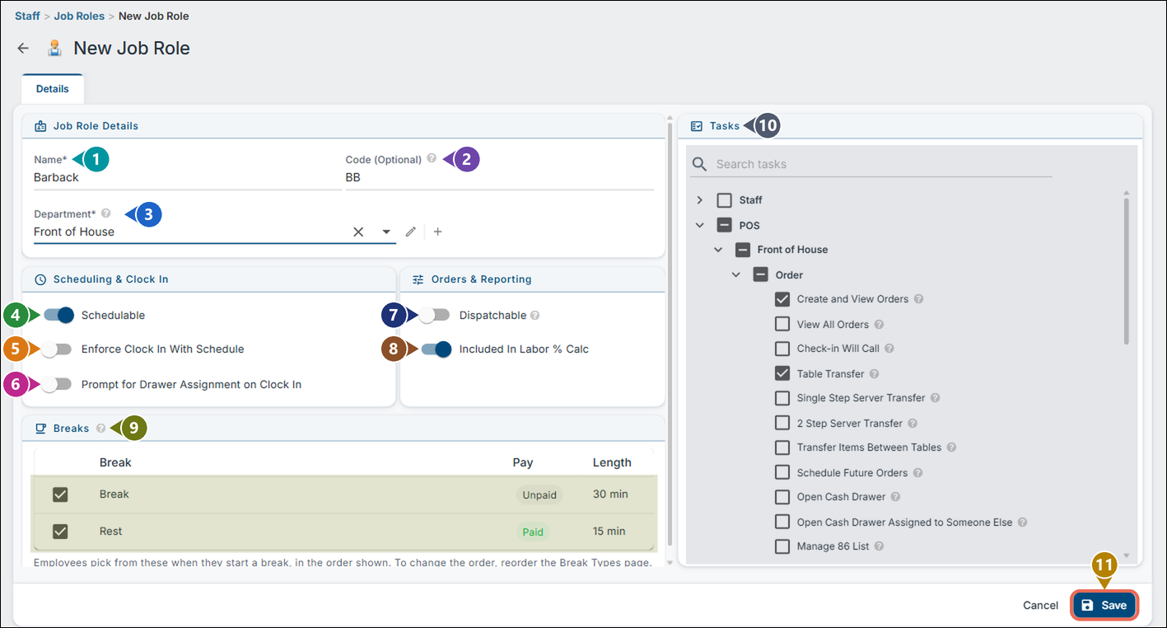Enable Prompt for Drawer Assignment on Clock In
Image resolution: width=1167 pixels, height=628 pixels.
point(57,384)
